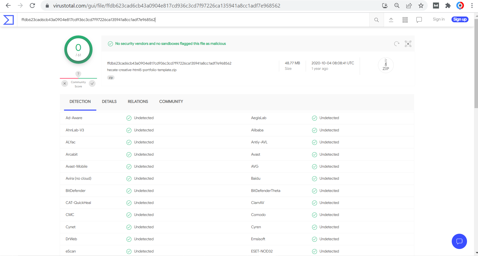Click the ESET-NOD32 vendor name
Image resolution: width=478 pixels, height=256 pixels.
262,251
